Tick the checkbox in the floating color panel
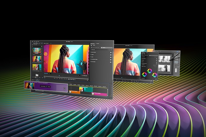Image resolution: width=206 pixels, height=137 pixels. (142, 67)
